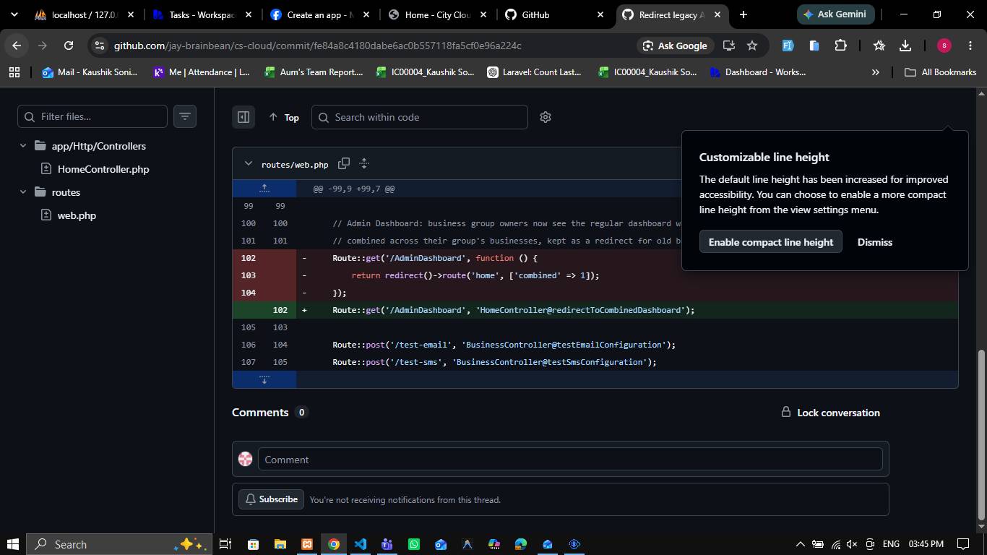Enable compact line height
The height and width of the screenshot is (555, 987).
point(771,242)
